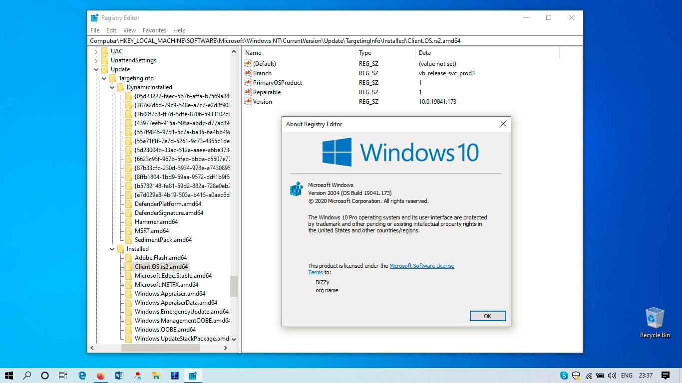
Task: Select the Windows.Appraiser.amd64 key
Action: [170, 294]
